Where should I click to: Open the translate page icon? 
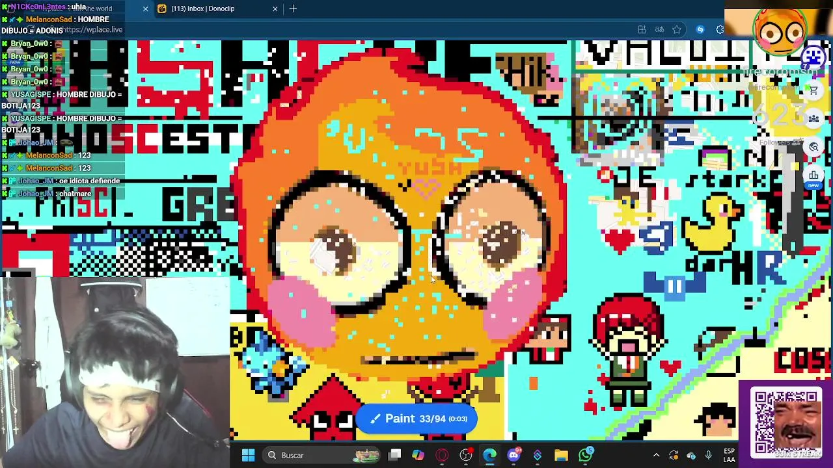pyautogui.click(x=659, y=29)
